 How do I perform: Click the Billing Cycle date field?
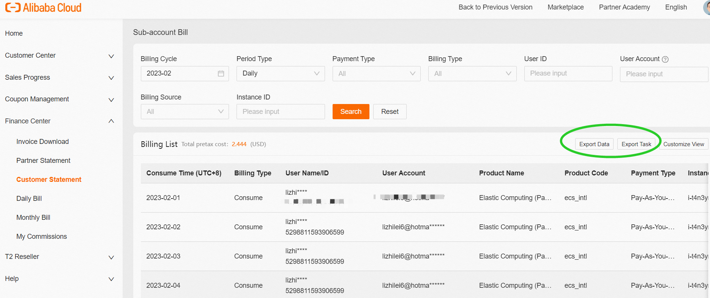[x=185, y=73]
